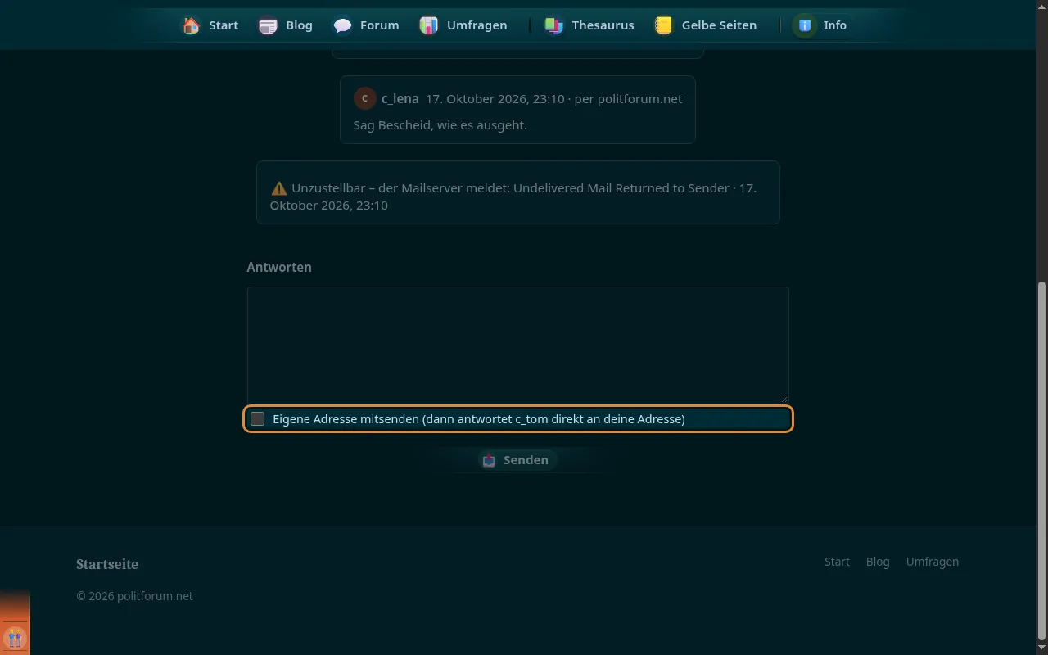Focus the Antworten reply text area
The image size is (1048, 655).
[x=518, y=345]
